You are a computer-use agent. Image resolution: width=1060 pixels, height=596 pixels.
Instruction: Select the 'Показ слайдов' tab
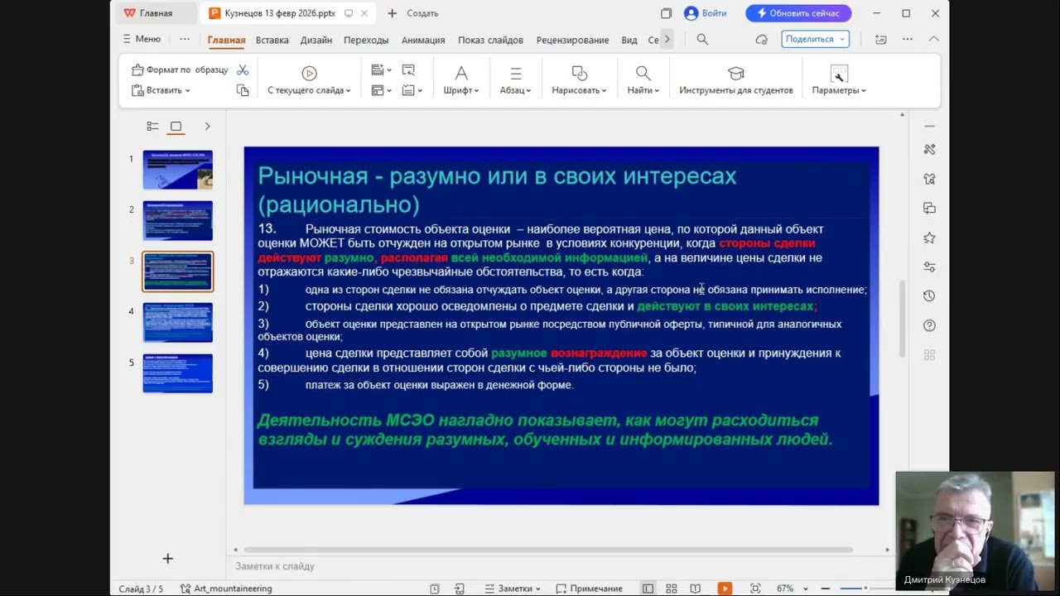[x=490, y=40]
